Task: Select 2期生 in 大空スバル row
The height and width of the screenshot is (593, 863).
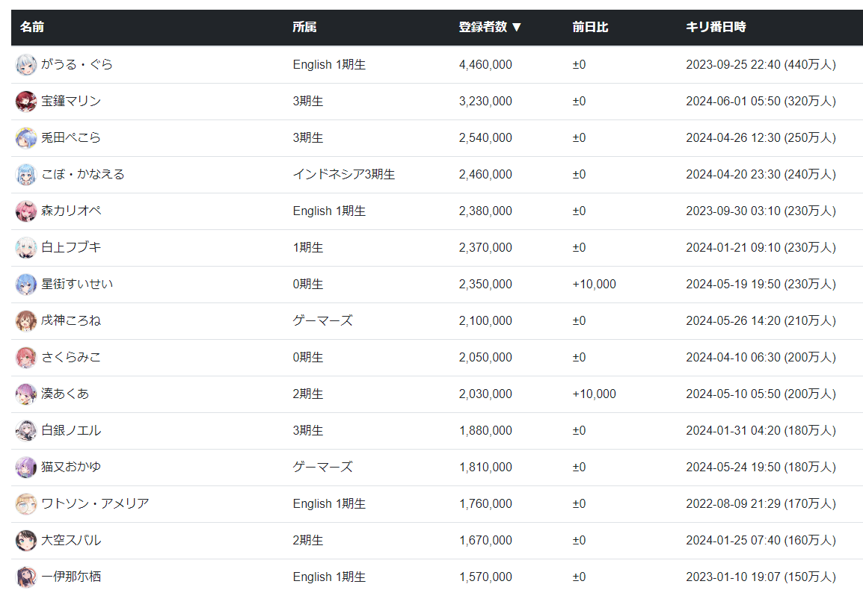Action: tap(307, 540)
